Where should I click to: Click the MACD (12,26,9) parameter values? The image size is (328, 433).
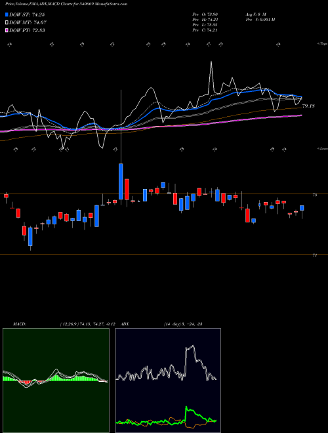point(87,324)
